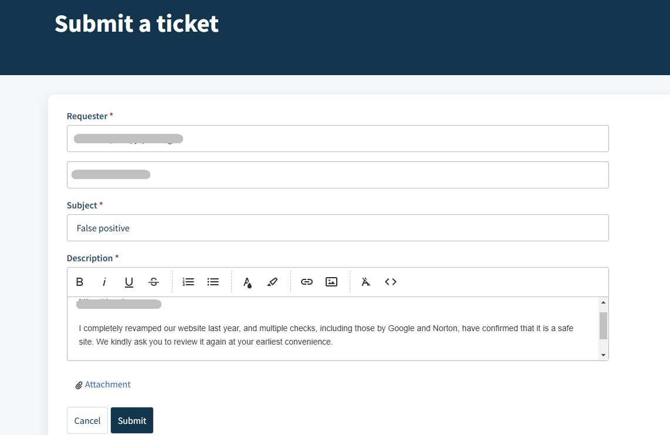Viewport: 670px width, 435px height.
Task: Click the second requester input field
Action: pyautogui.click(x=337, y=175)
